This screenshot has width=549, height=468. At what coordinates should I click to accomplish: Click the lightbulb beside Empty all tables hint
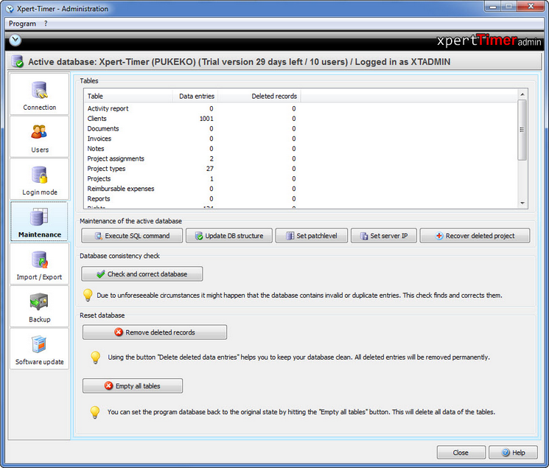click(95, 412)
